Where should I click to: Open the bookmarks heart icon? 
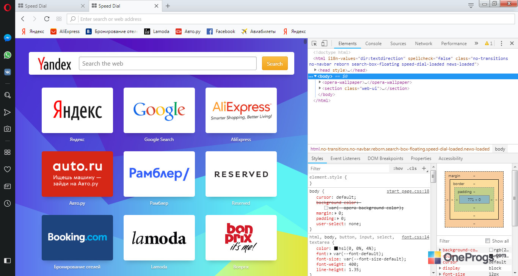[7, 169]
